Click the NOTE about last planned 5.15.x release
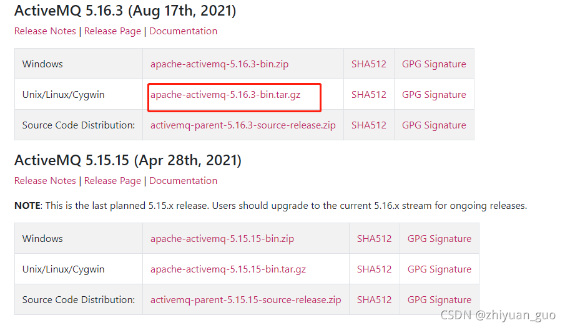 coord(270,206)
